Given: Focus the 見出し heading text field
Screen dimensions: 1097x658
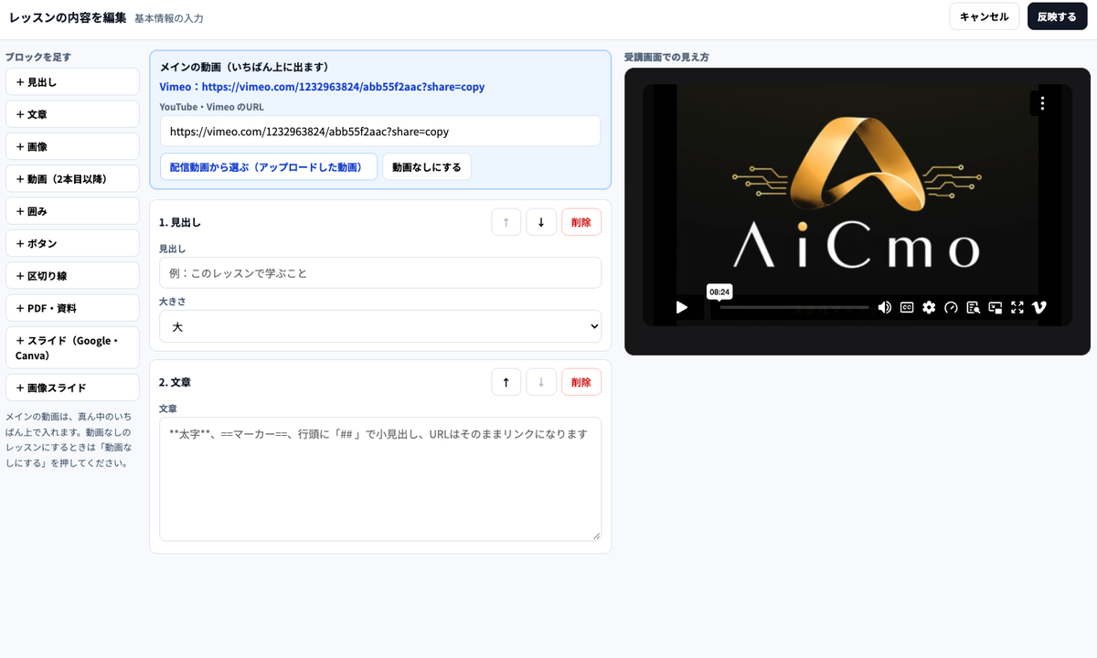Looking at the screenshot, I should [x=380, y=272].
